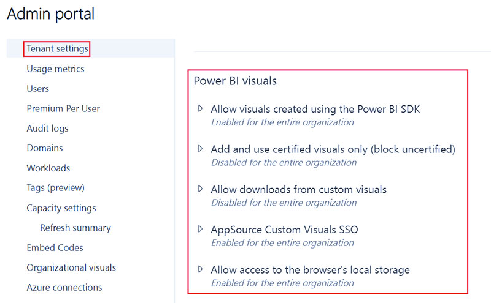Image resolution: width=491 pixels, height=303 pixels.
Task: Click 'Add and use certified visuals only' title
Action: click(333, 149)
